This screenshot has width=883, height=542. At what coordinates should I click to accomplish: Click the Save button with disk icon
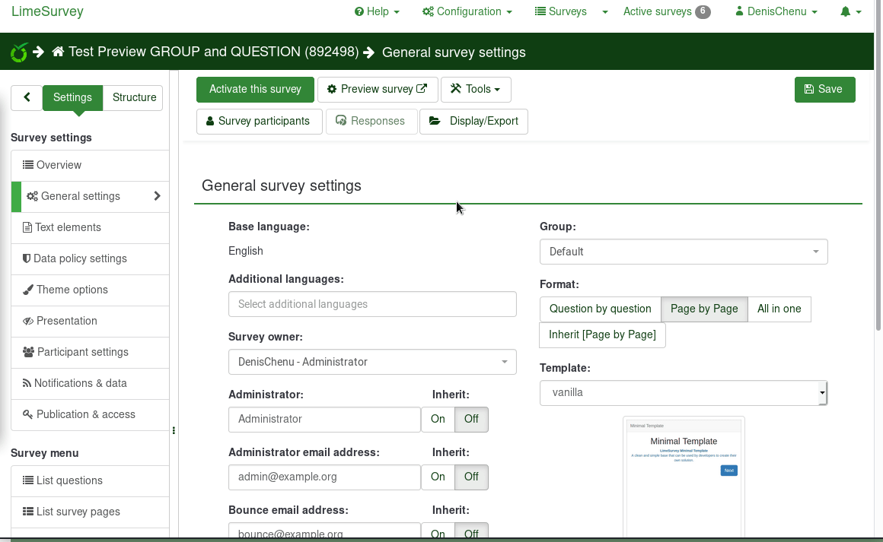824,89
